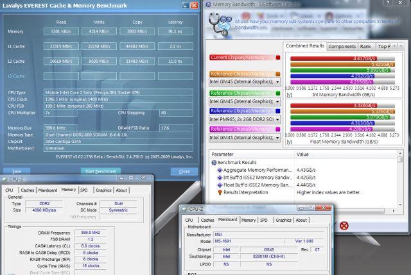Click right arrow of Sandra horizontal scrollbar
This screenshot has height=275, width=411.
pos(394,211)
